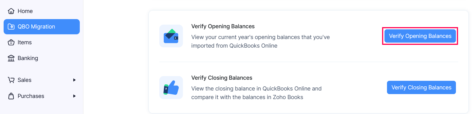474x114 pixels.
Task: Click the Verify Closing Balances heading text
Action: [222, 78]
